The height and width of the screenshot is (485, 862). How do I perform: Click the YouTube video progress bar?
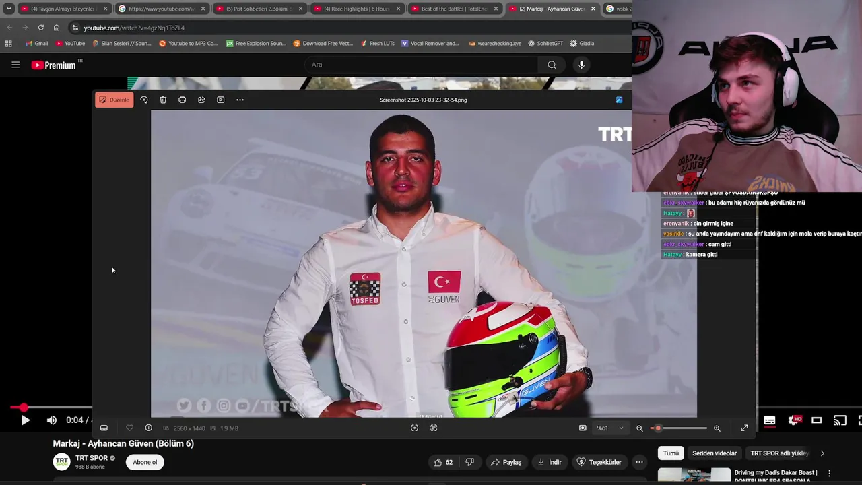51,408
